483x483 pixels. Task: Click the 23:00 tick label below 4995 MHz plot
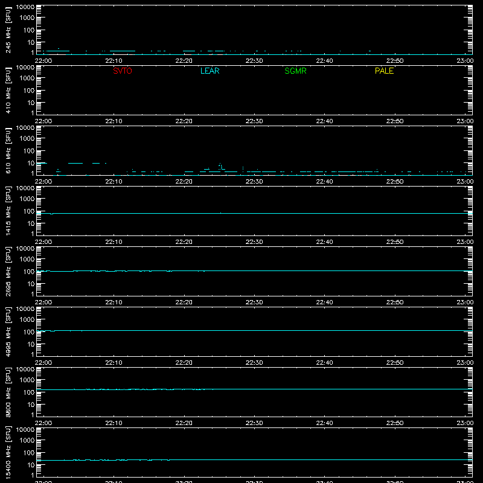465,363
